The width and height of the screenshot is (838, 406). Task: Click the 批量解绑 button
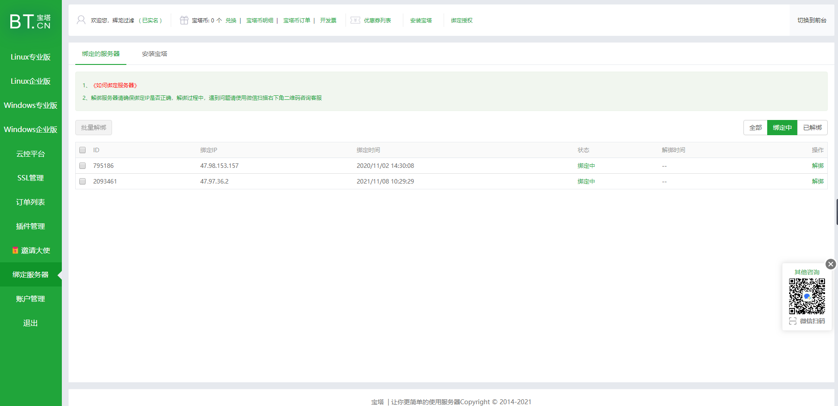(94, 128)
